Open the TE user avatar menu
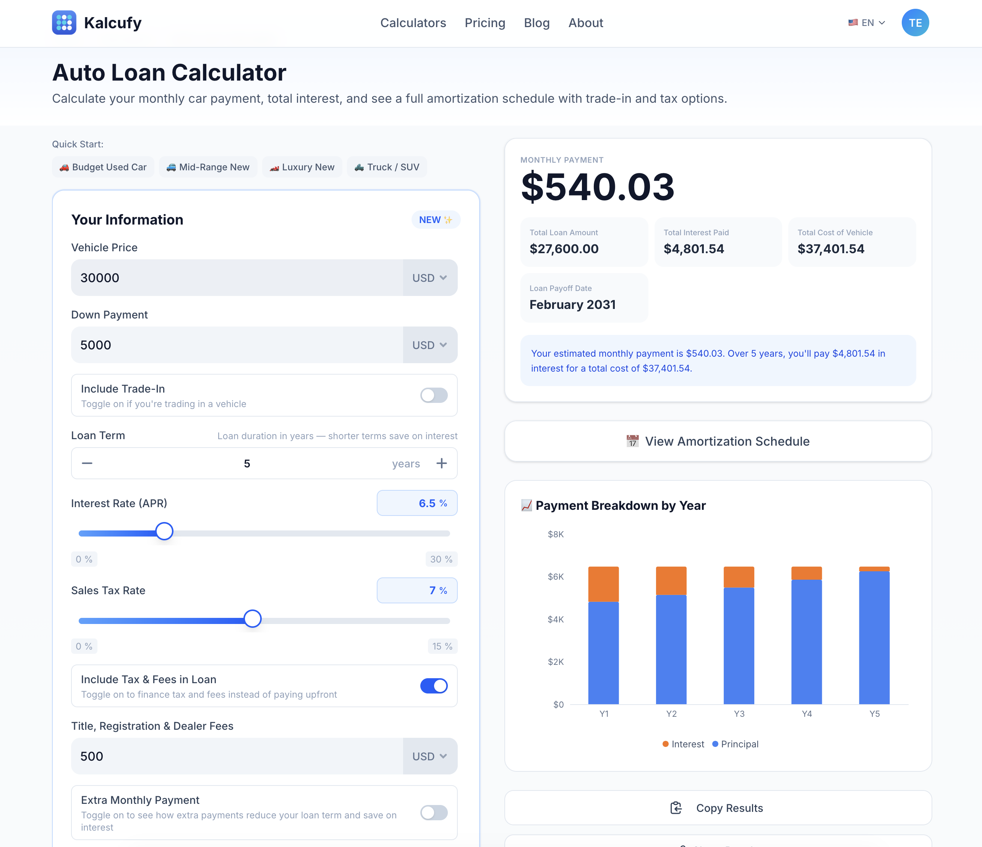This screenshot has width=982, height=847. pyautogui.click(x=915, y=23)
